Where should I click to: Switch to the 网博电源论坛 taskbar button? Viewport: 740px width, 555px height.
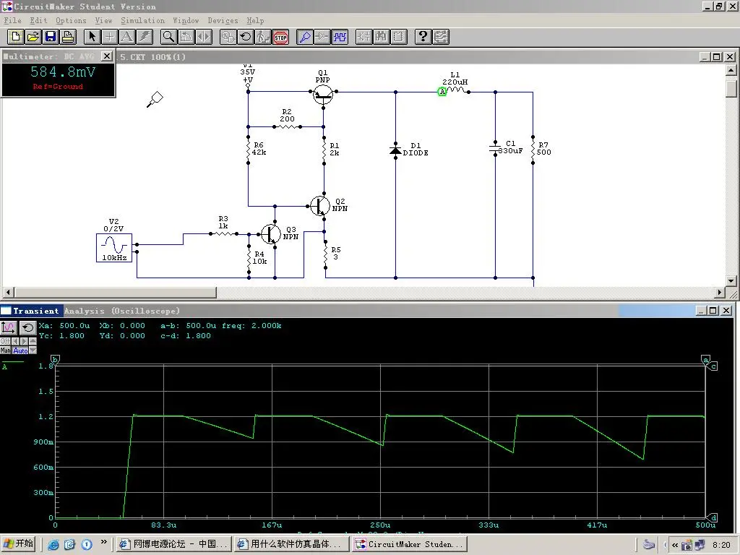pyautogui.click(x=175, y=544)
